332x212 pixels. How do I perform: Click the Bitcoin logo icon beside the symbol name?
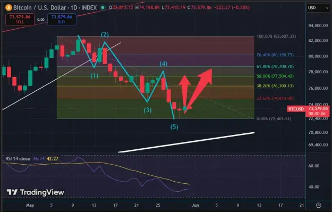(x=9, y=8)
